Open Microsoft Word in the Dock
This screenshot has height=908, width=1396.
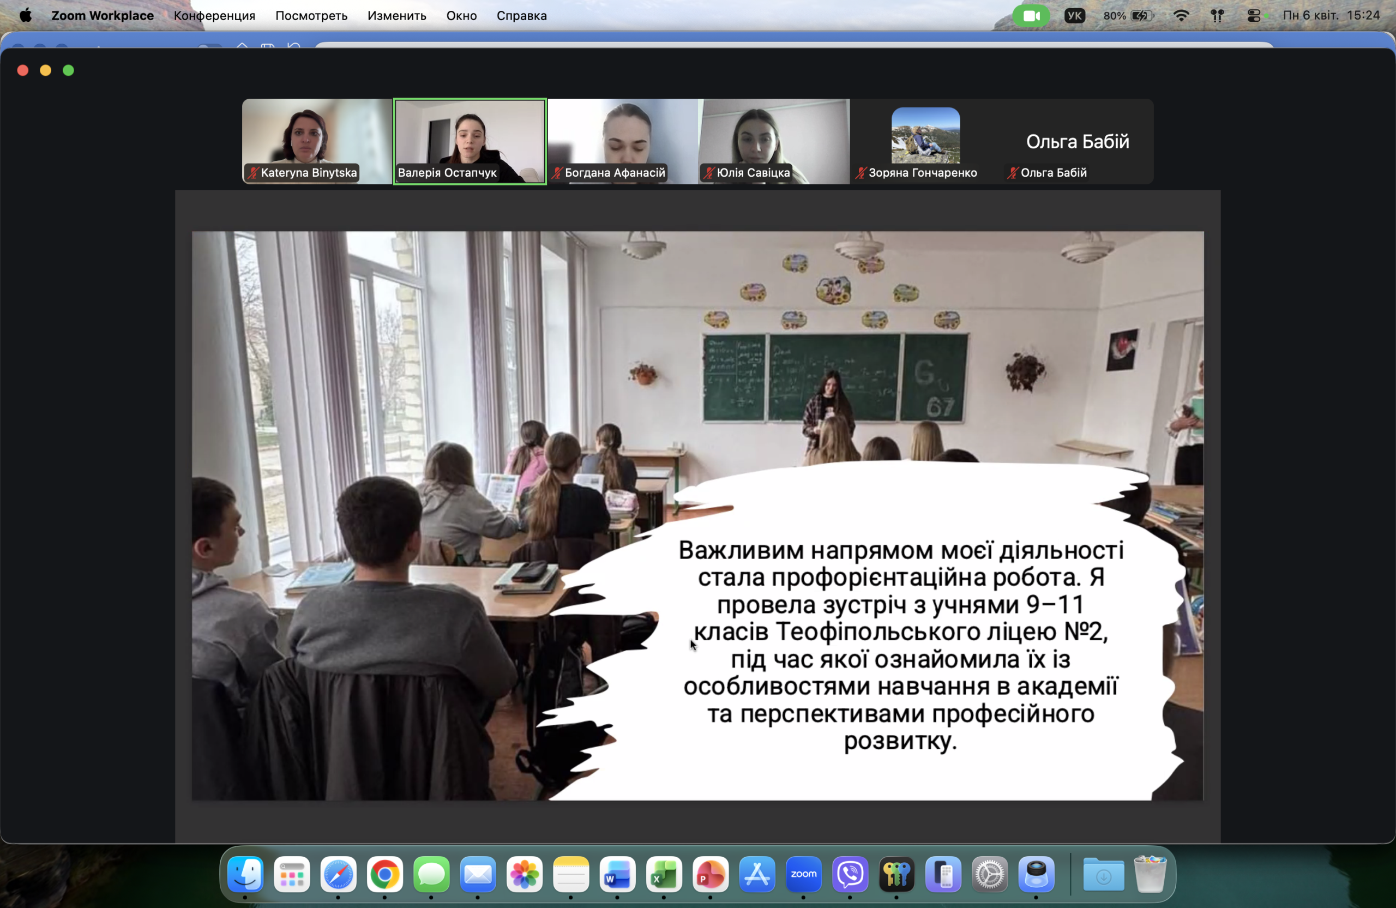point(617,875)
